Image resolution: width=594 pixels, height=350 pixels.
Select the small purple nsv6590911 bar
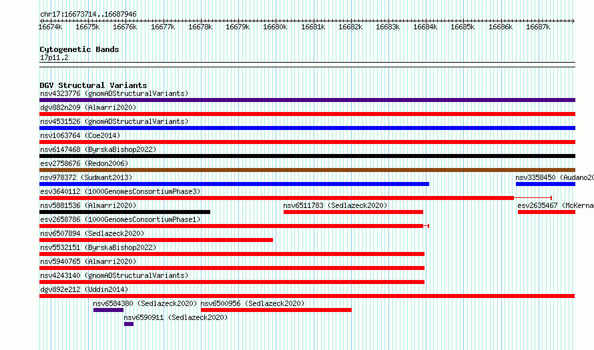129,324
